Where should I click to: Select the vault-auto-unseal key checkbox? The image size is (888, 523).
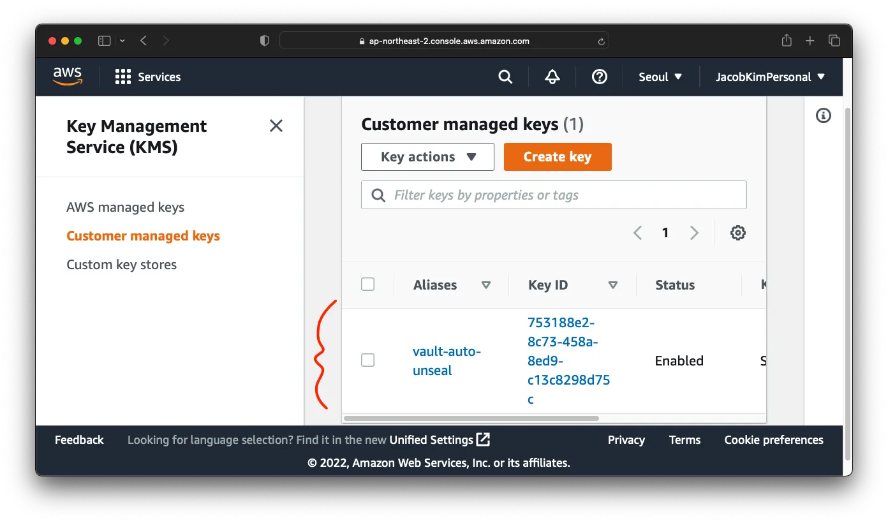(x=367, y=360)
